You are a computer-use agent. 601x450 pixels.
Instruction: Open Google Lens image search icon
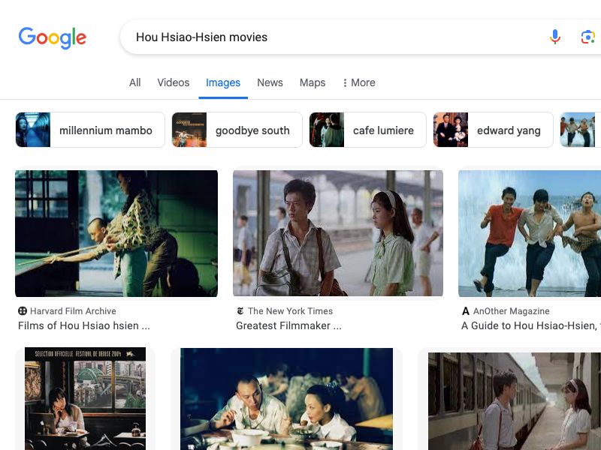click(x=588, y=37)
